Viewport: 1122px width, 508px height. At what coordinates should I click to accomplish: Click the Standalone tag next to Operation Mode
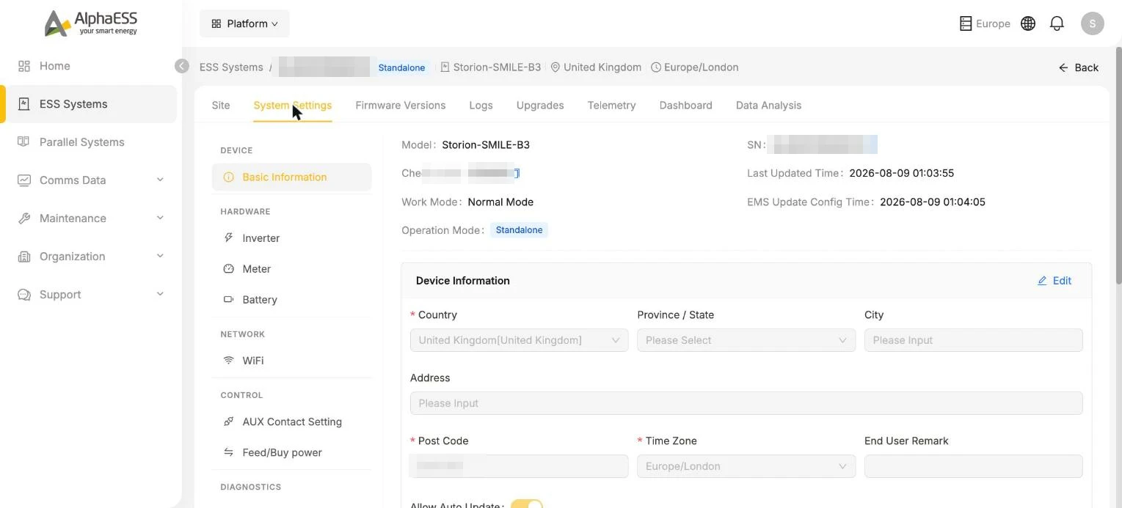(x=519, y=230)
